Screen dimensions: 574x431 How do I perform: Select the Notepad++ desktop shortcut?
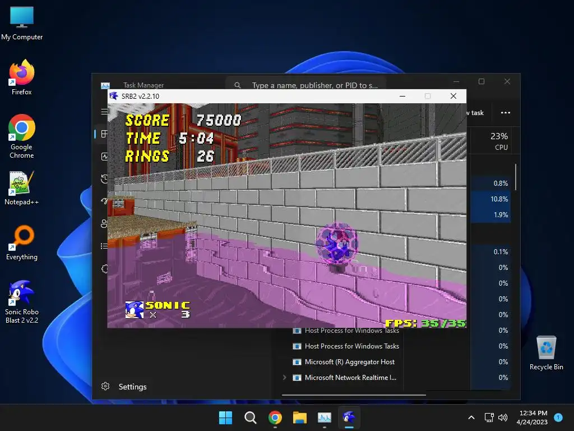click(22, 188)
